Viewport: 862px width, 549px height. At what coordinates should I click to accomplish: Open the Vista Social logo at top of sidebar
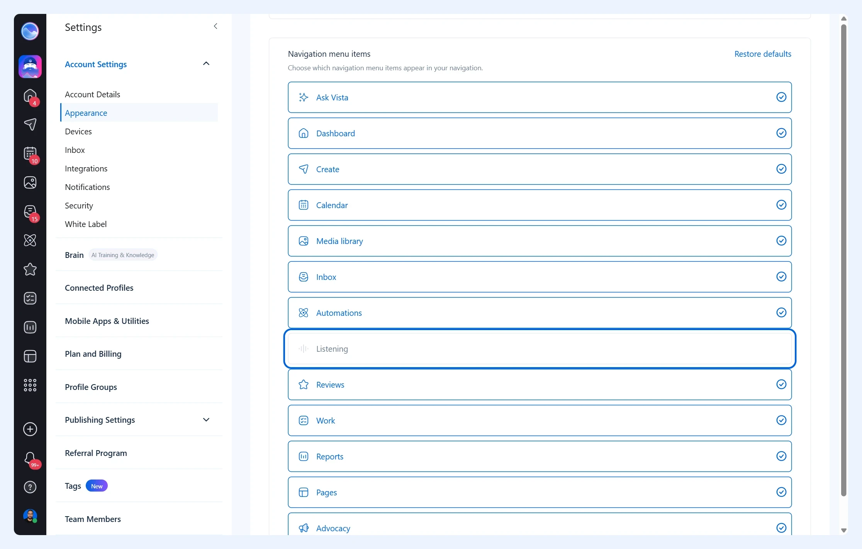pos(30,31)
